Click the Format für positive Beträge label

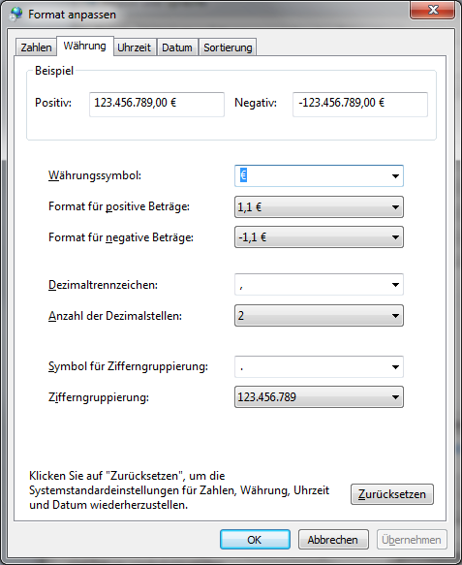(x=119, y=206)
